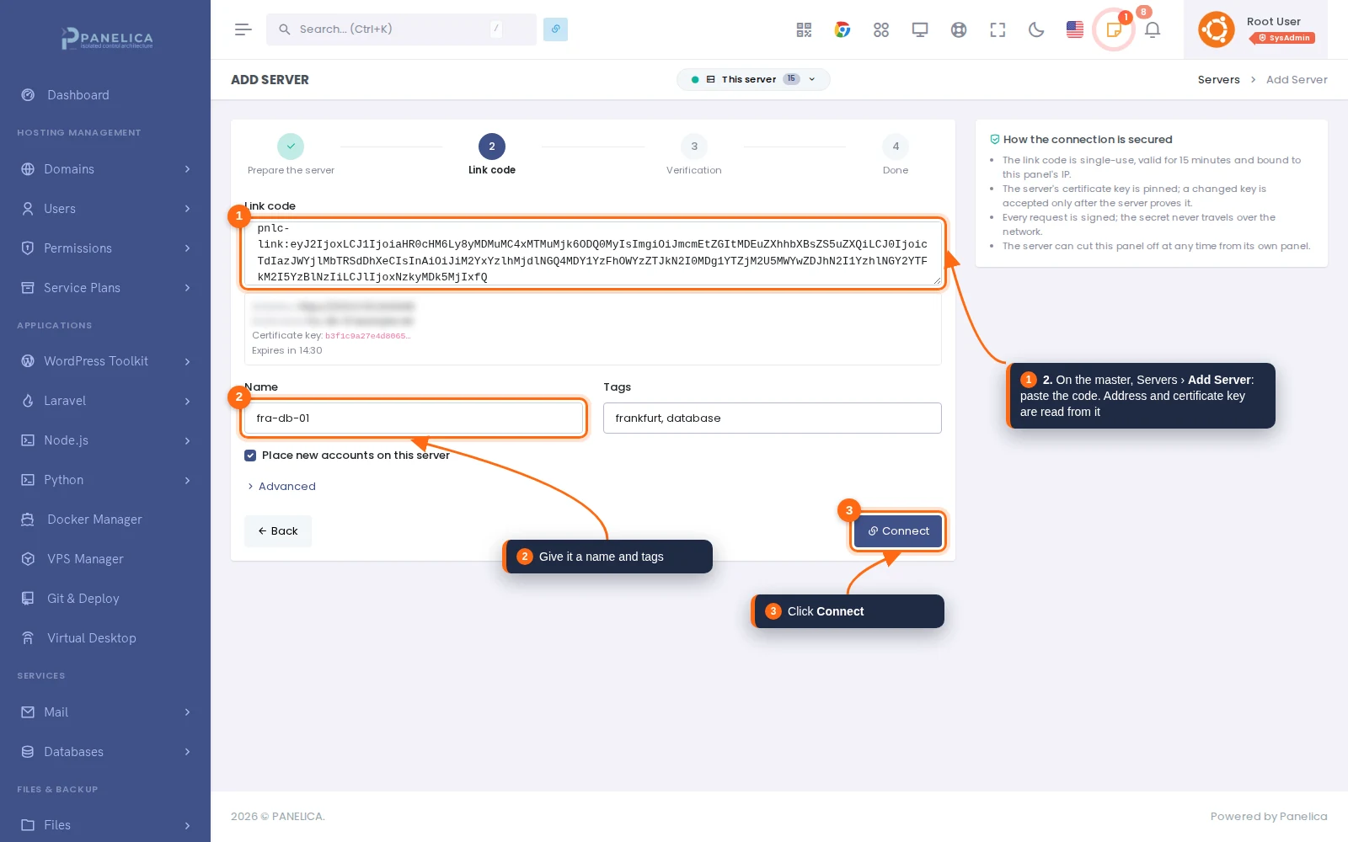Screen dimensions: 1348x842
Task: Open notifications bell icon
Action: (x=1153, y=29)
